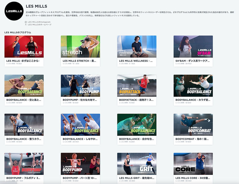The height and width of the screenshot is (184, 239).
Task: Select the title "BODYBALANCE - 空と風と..."
Action: [24, 100]
